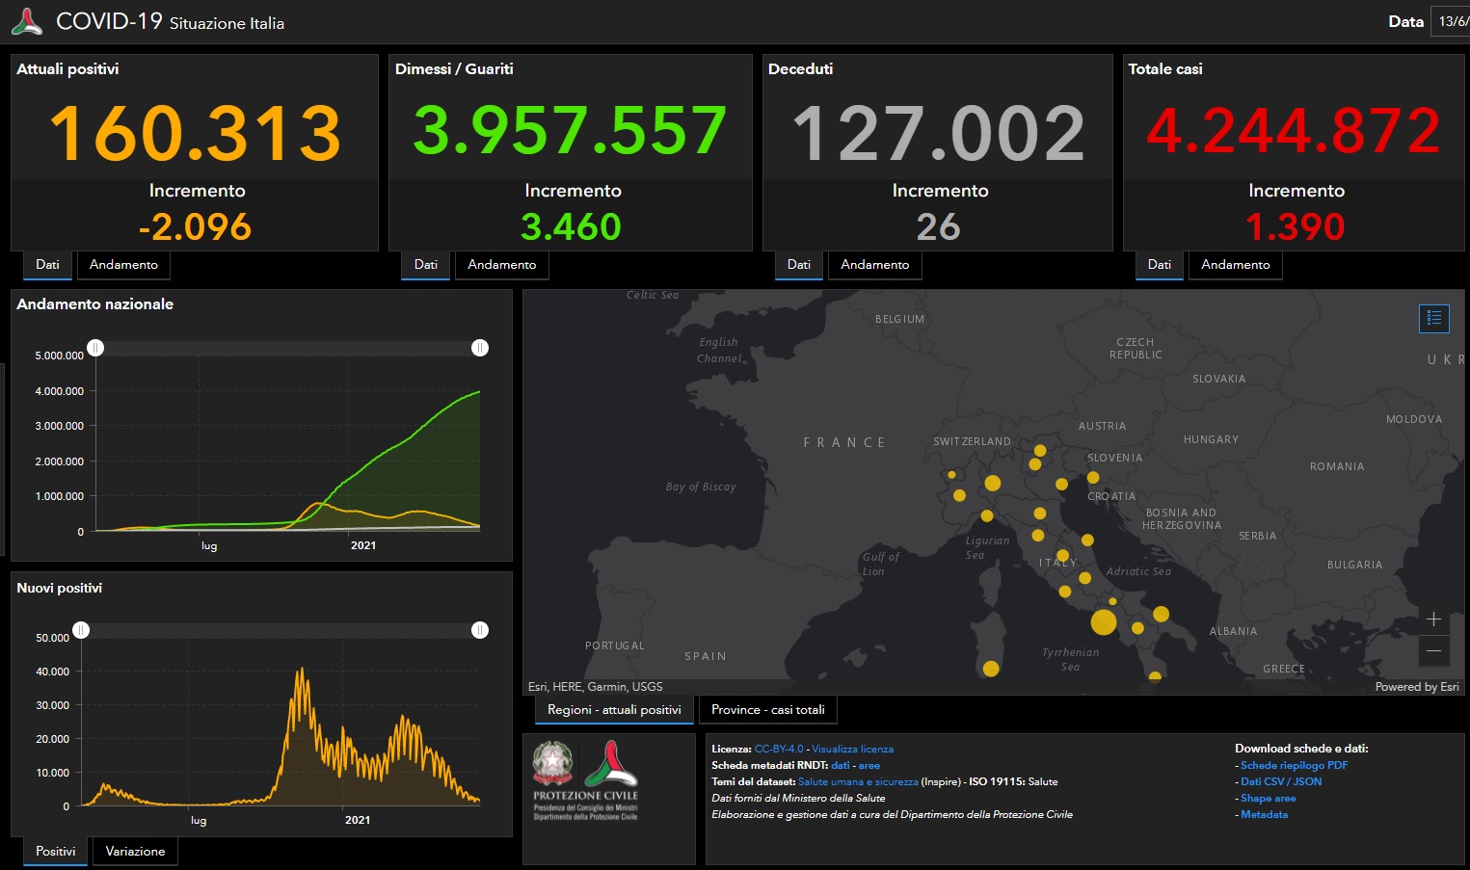Click the Italian Republic emblem

[552, 763]
